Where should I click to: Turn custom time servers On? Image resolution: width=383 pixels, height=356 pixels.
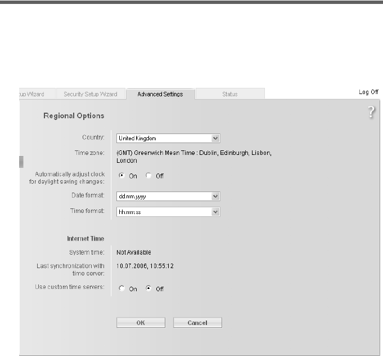121,288
